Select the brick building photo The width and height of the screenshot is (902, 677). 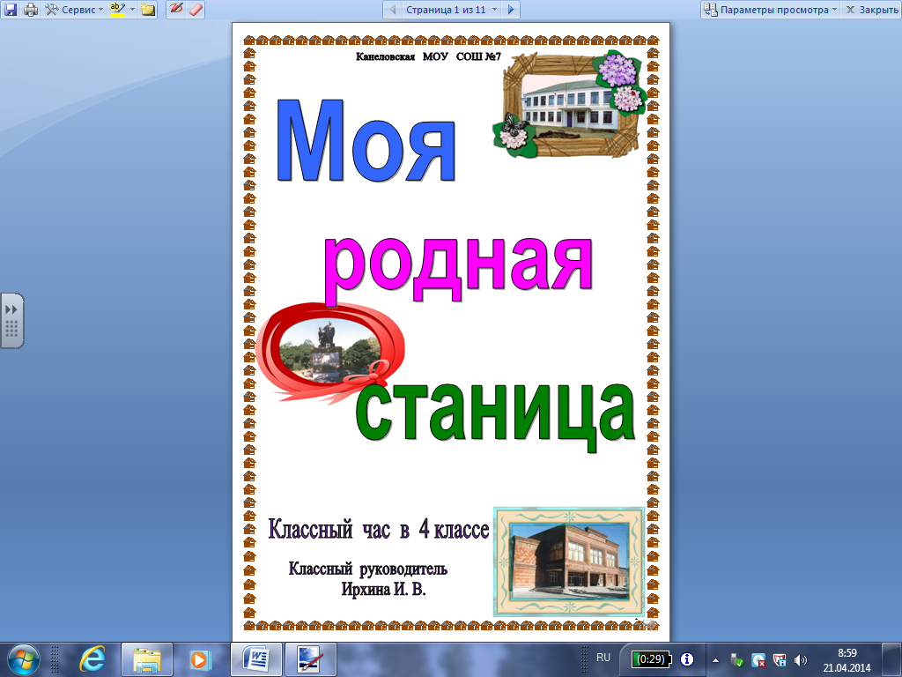pos(569,562)
